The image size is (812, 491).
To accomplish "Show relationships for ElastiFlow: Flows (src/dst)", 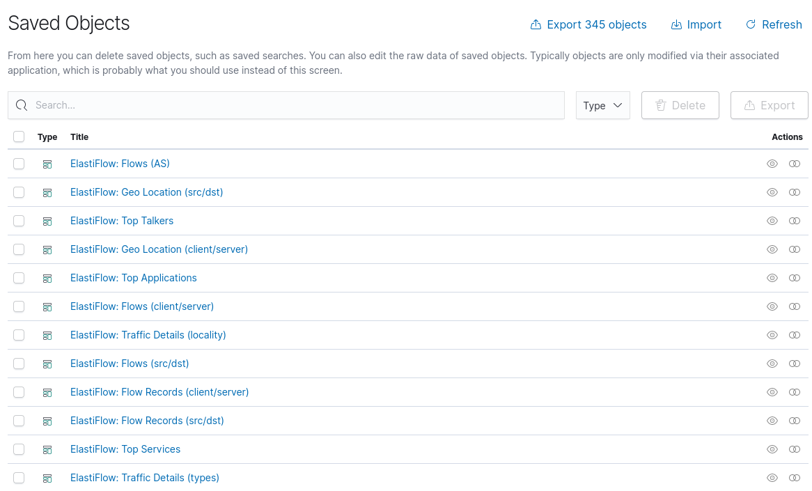I will 795,364.
